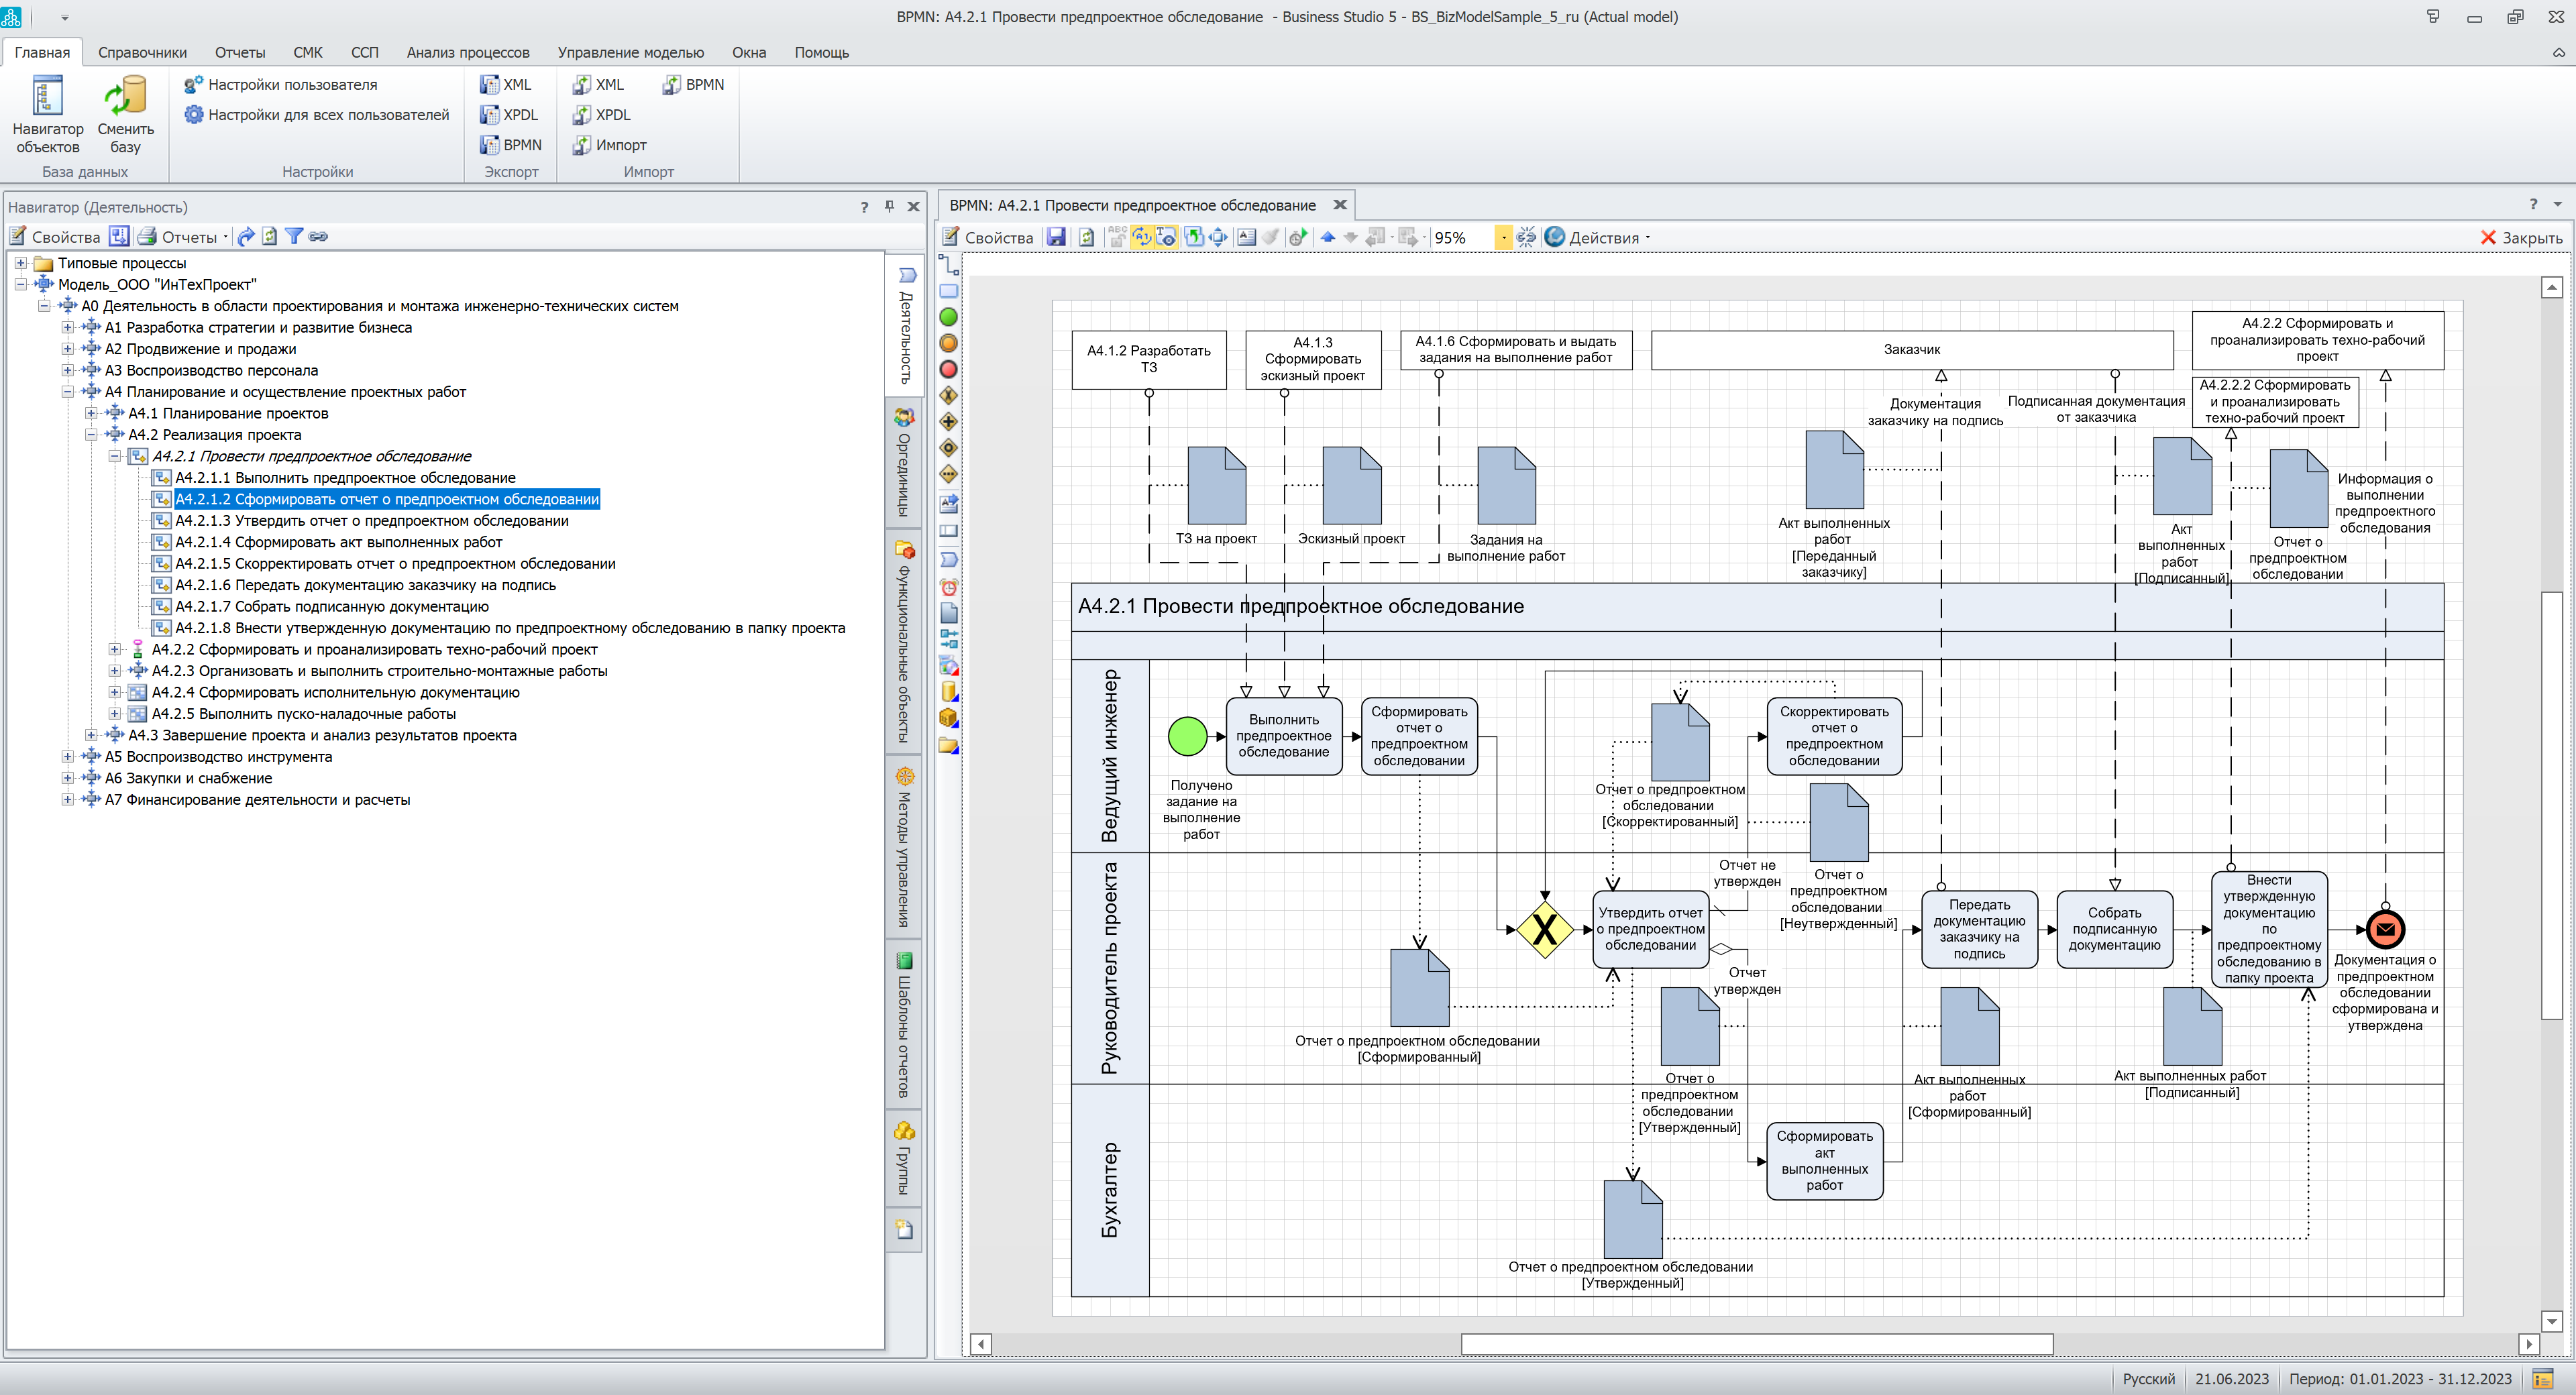The height and width of the screenshot is (1395, 2576).
Task: Click the vertical scrollbar of the diagram
Action: pyautogui.click(x=2551, y=805)
